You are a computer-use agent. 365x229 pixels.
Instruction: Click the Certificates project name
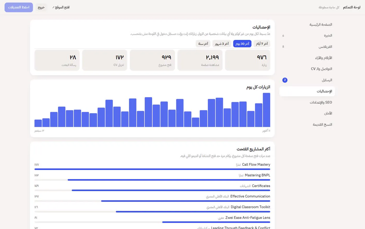[261, 186]
